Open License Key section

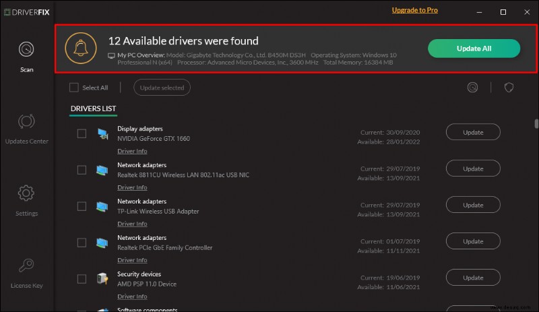pyautogui.click(x=26, y=273)
